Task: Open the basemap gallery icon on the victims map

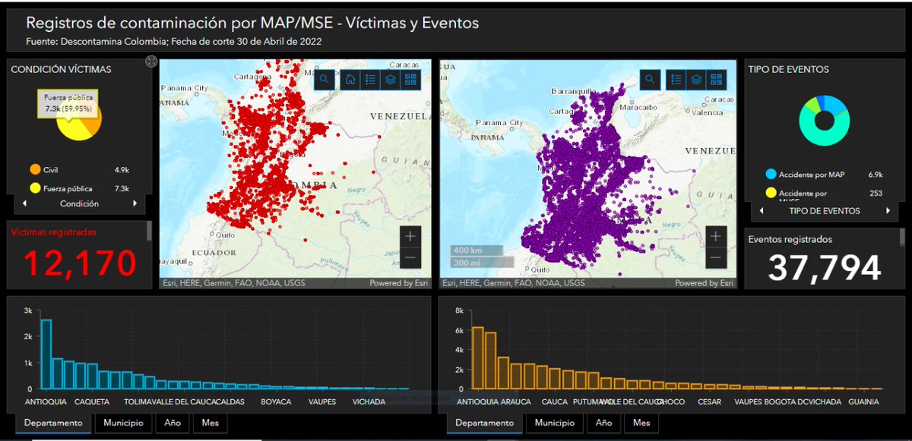Action: coord(410,79)
